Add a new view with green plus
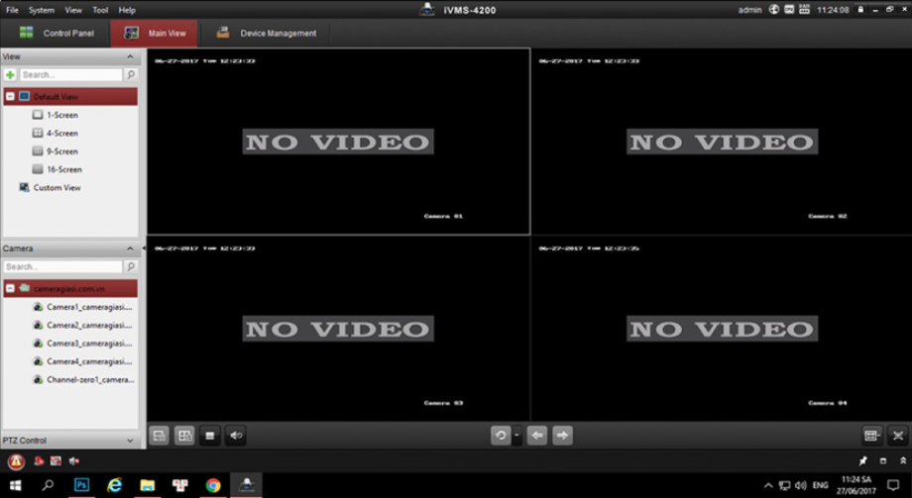 (10, 75)
